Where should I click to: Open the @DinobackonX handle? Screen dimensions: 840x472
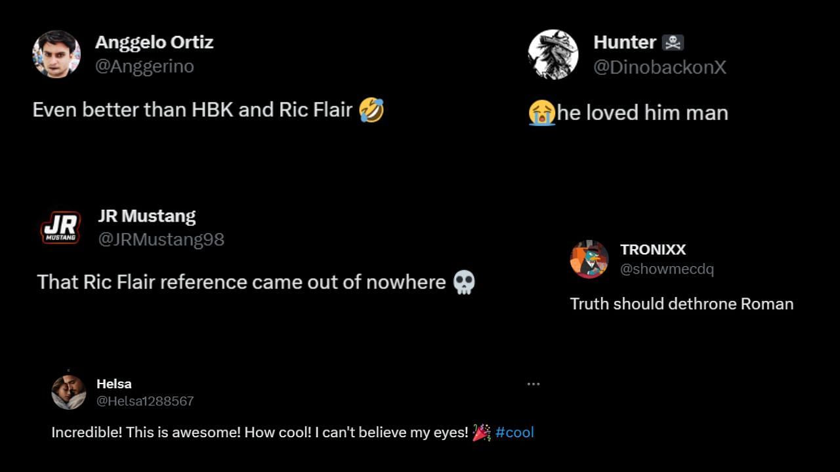[x=660, y=68]
